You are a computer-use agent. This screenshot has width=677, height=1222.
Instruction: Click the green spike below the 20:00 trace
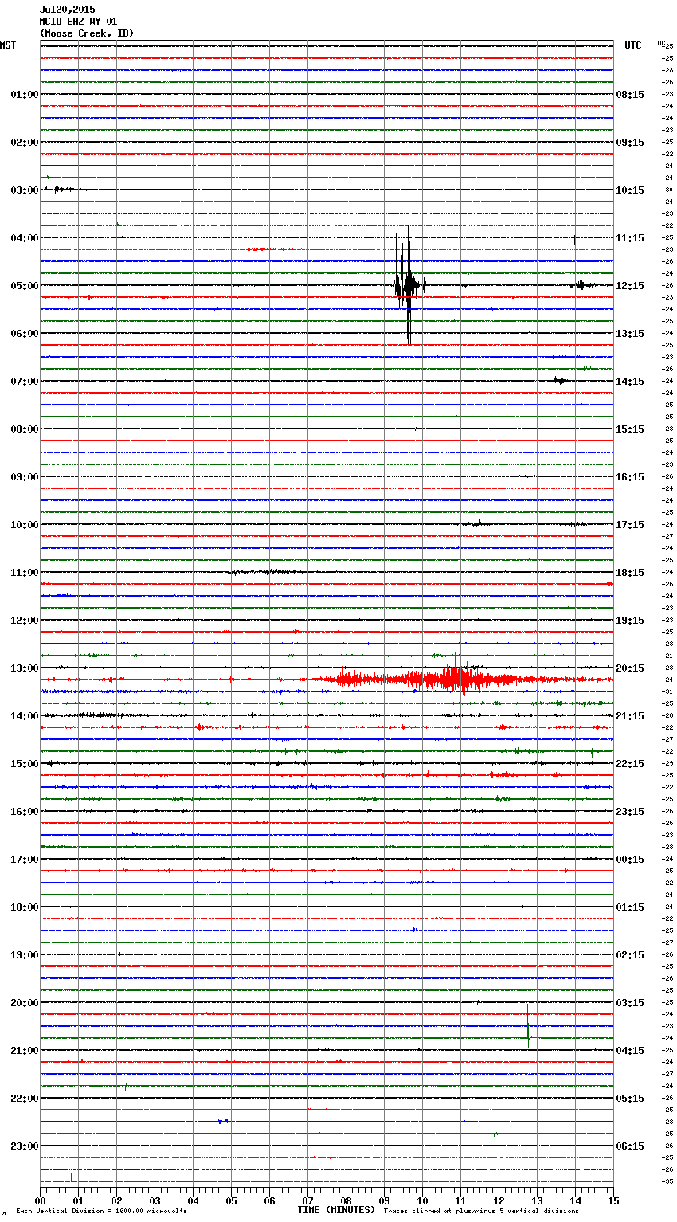coord(528,1024)
